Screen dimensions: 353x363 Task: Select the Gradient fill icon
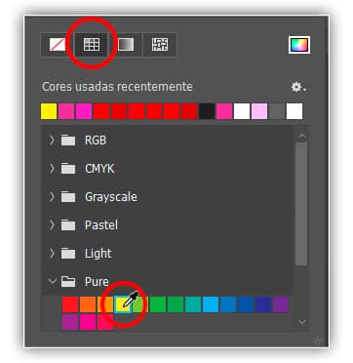tap(126, 45)
